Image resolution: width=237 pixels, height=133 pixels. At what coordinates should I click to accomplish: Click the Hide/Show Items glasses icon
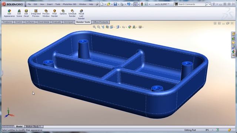point(123,27)
